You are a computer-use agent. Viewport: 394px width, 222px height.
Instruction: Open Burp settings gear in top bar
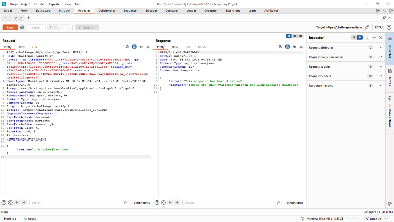391,11
